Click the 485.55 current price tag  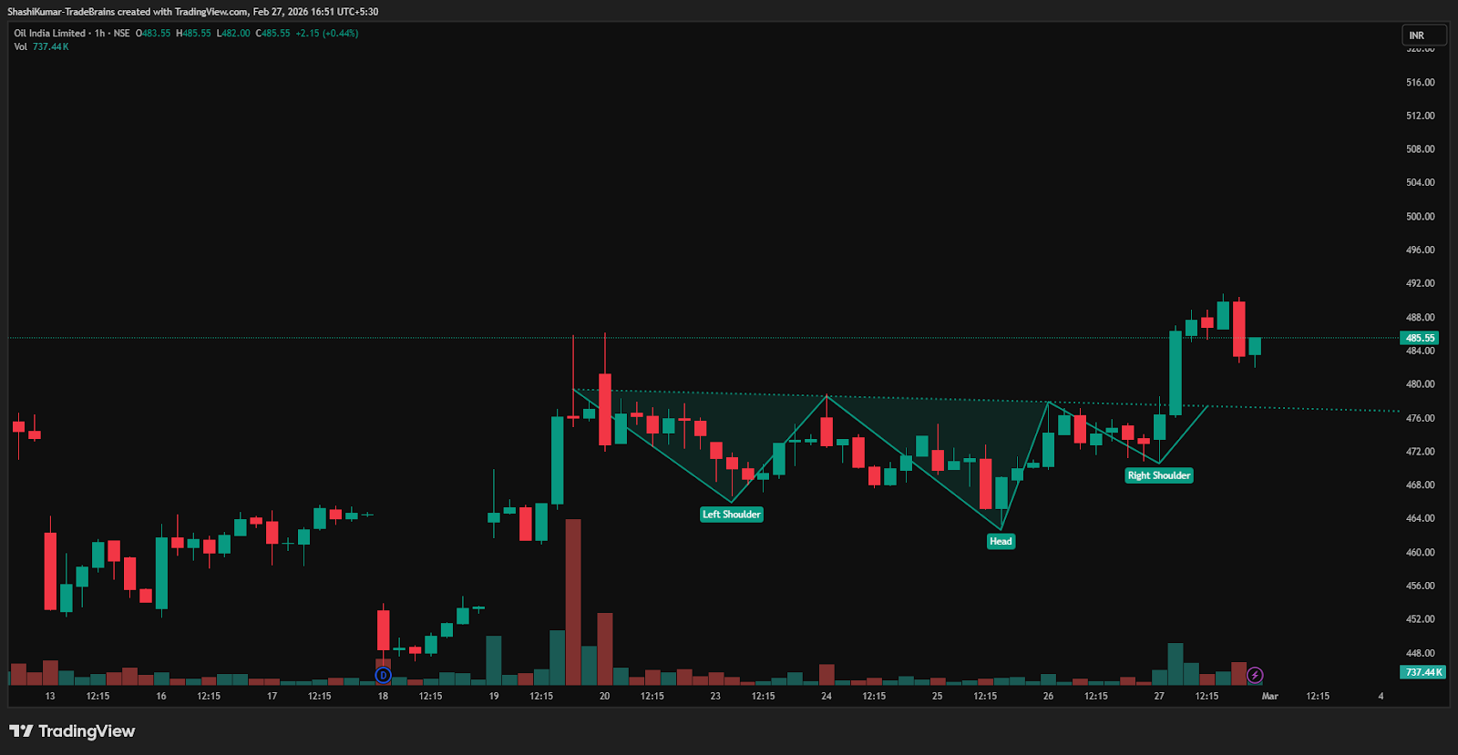click(x=1420, y=338)
